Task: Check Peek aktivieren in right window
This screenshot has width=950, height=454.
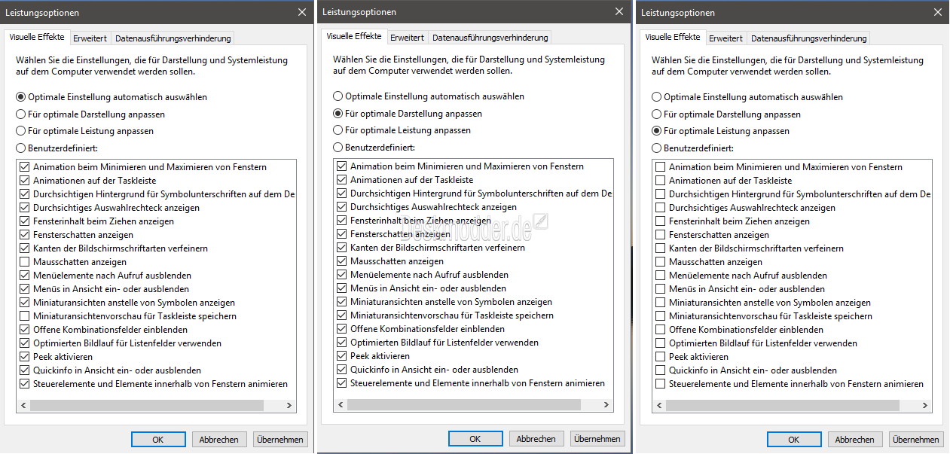Action: tap(661, 357)
